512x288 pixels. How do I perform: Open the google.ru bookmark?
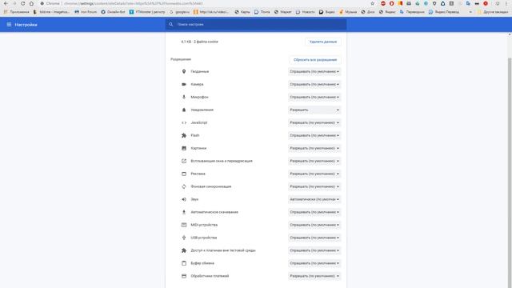[179, 12]
